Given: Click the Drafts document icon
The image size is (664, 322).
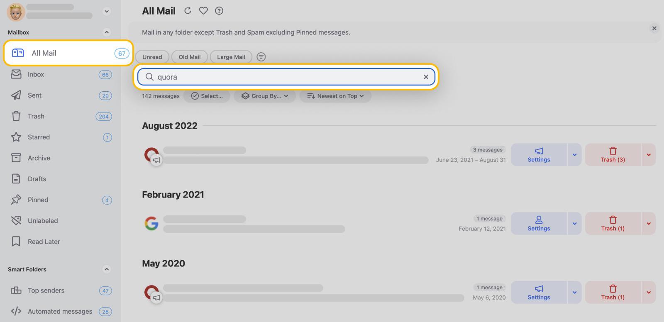Looking at the screenshot, I should (x=16, y=179).
